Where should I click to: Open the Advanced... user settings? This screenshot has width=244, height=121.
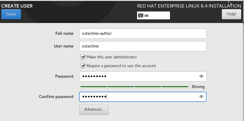click(94, 110)
